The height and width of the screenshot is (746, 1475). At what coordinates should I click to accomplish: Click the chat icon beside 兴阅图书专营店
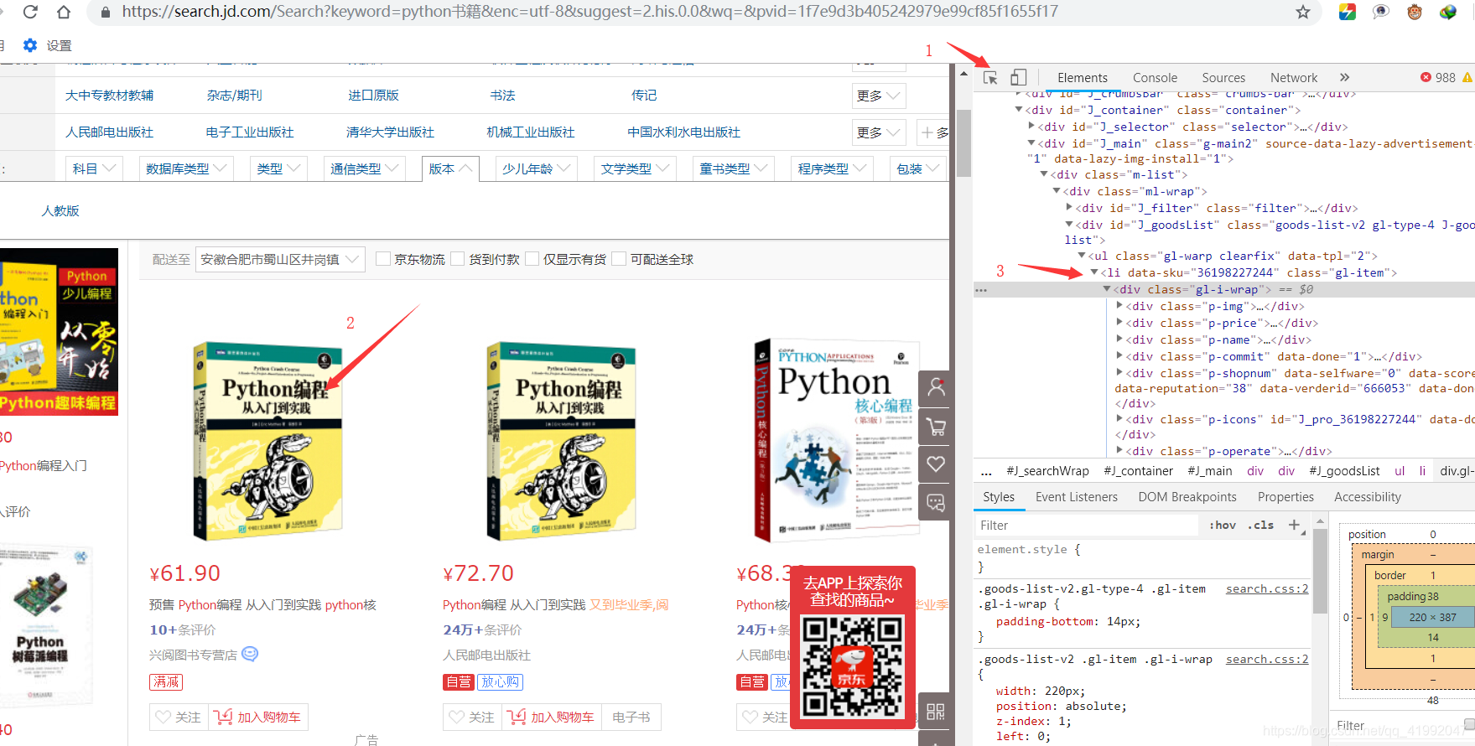(x=250, y=654)
